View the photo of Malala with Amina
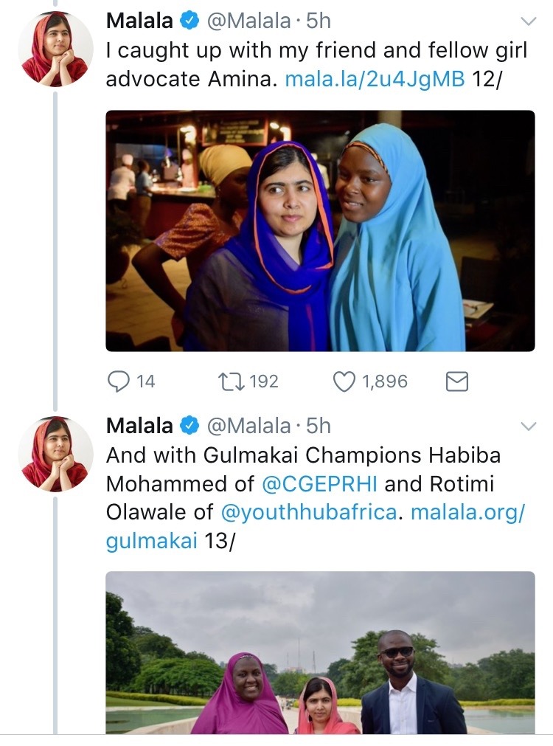The width and height of the screenshot is (553, 746). 320,230
